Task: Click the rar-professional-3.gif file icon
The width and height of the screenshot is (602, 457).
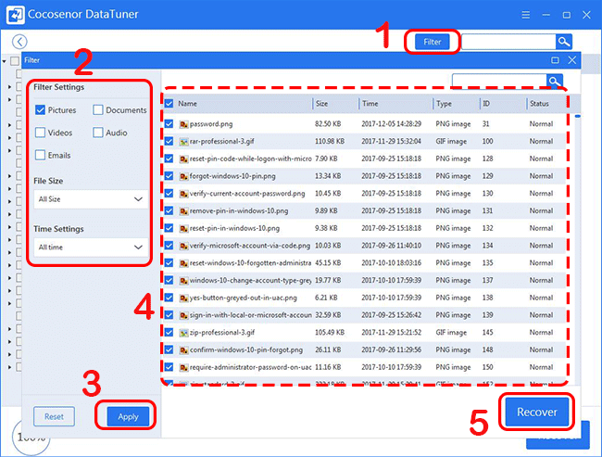Action: coord(183,142)
